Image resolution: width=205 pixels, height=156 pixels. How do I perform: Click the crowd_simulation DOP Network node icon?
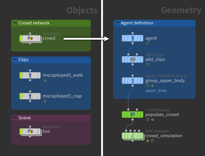132,136
